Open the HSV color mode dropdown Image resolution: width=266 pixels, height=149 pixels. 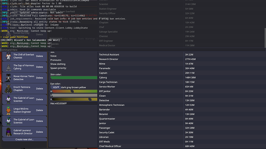tap(56, 87)
